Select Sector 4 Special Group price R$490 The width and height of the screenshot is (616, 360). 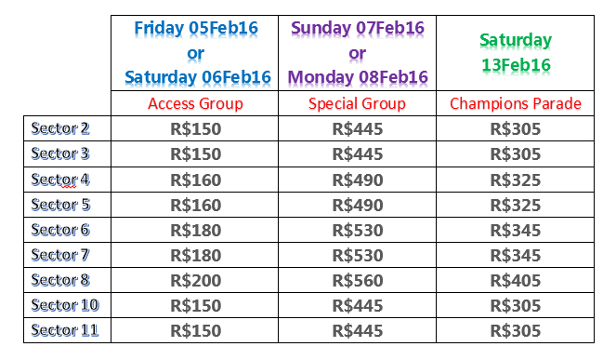(357, 180)
